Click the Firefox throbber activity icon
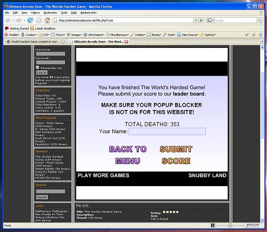This screenshot has height=232, width=267. (261, 13)
